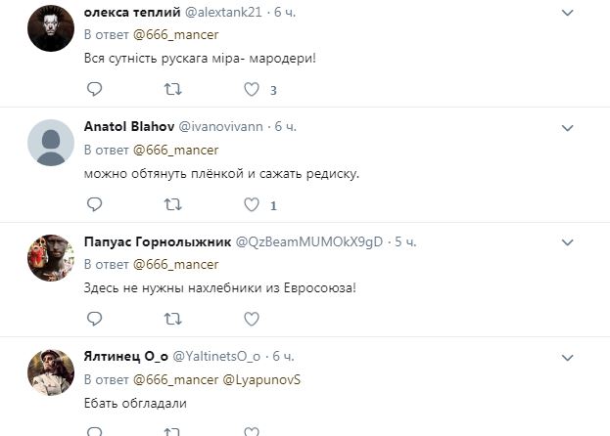View Папуас Горнолыжник's avatar image
The height and width of the screenshot is (436, 610).
click(51, 258)
